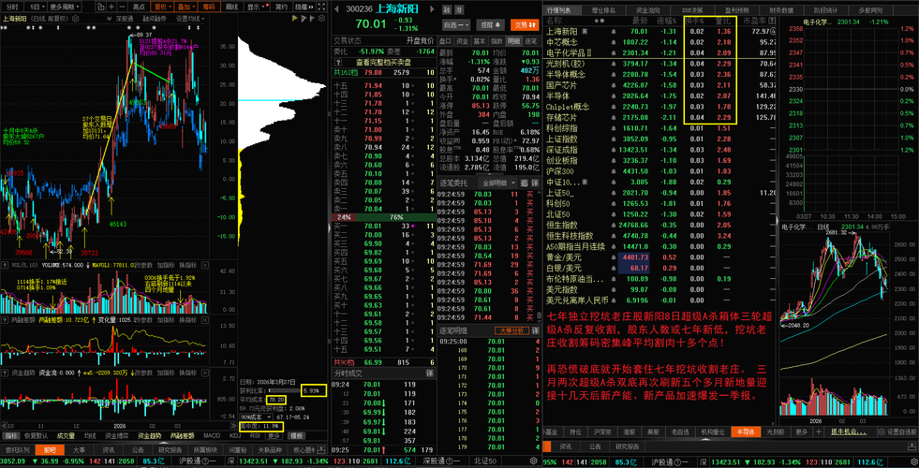Viewport: 919px width, 468px height.
Task: Open 5日 period dropdown
Action: (x=35, y=7)
